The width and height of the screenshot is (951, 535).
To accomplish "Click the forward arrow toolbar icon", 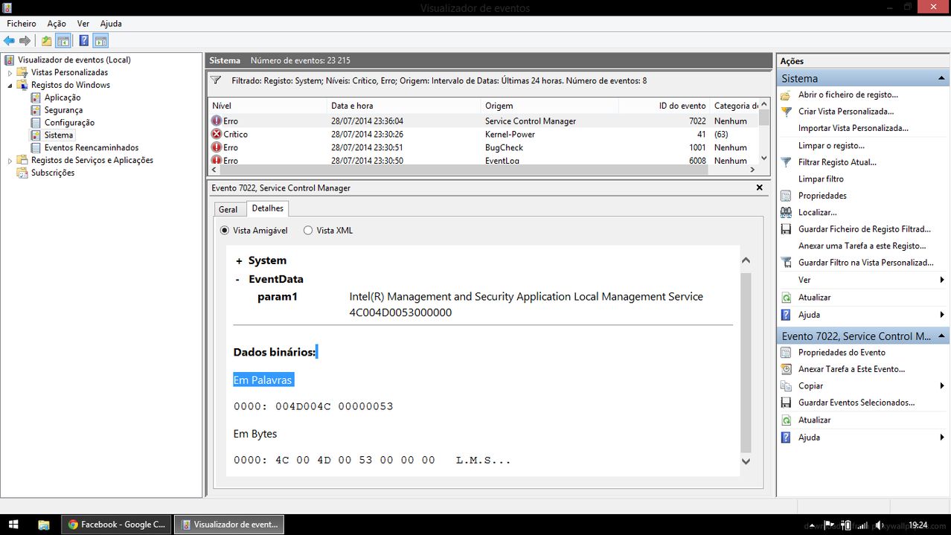I will coord(25,41).
